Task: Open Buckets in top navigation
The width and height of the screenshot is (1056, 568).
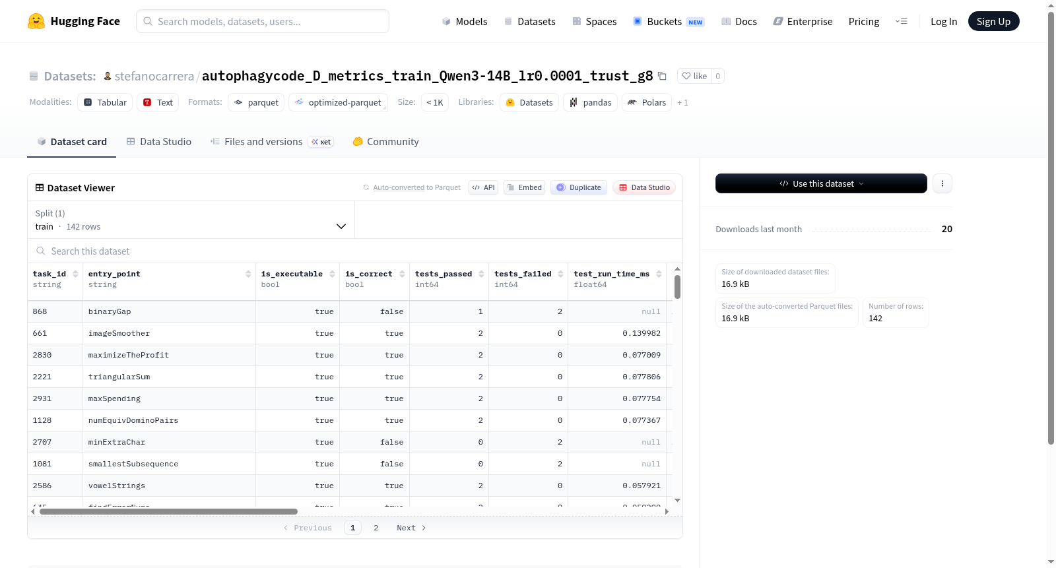Action: 668,21
